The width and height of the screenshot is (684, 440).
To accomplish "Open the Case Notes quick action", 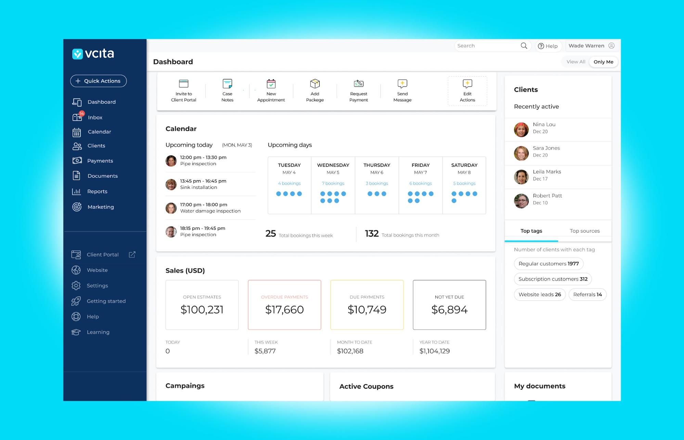I will pyautogui.click(x=227, y=90).
